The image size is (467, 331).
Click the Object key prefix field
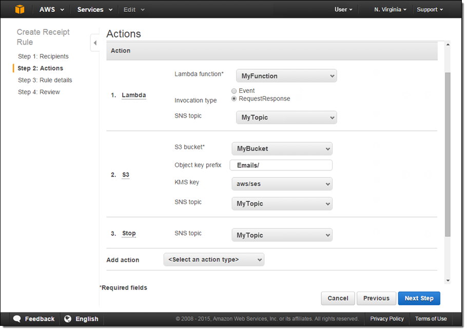(x=282, y=165)
